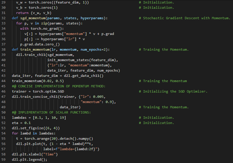Click the 'Stochastic Gradient Descent with Momentum' comment
This screenshot has height=163, width=233.
pyautogui.click(x=186, y=18)
